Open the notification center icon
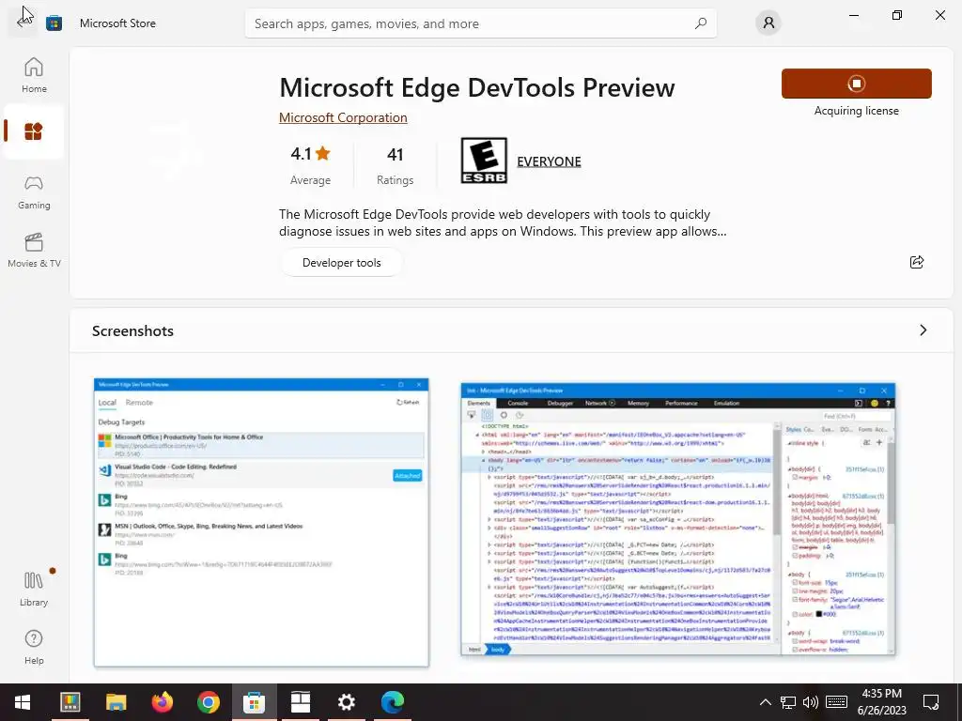This screenshot has width=962, height=721. 931,702
